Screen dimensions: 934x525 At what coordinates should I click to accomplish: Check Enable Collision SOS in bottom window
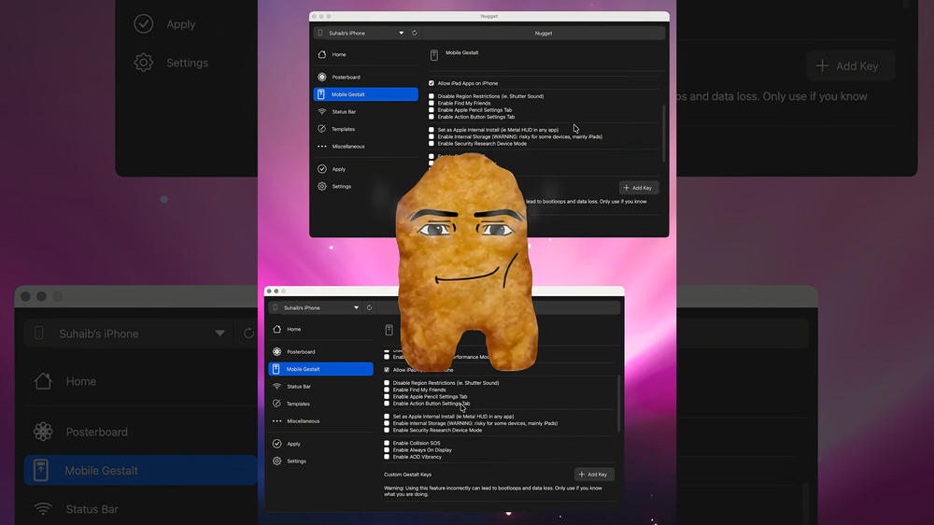pyautogui.click(x=387, y=443)
